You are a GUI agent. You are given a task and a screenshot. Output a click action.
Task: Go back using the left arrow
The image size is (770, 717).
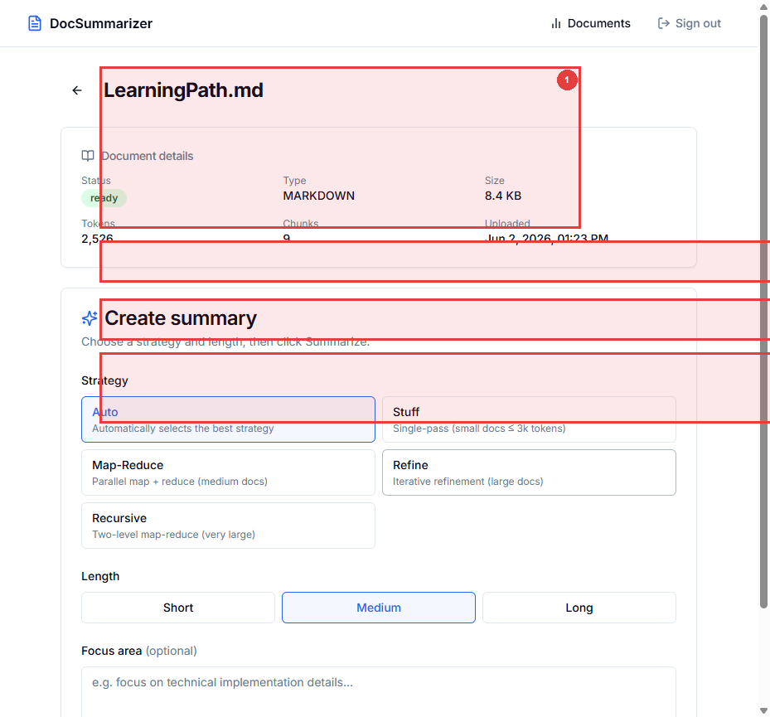pos(77,90)
